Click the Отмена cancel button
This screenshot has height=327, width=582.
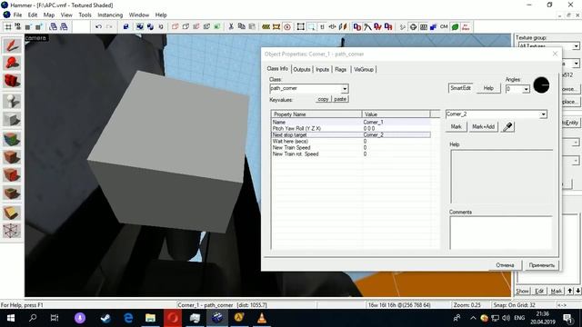click(505, 265)
